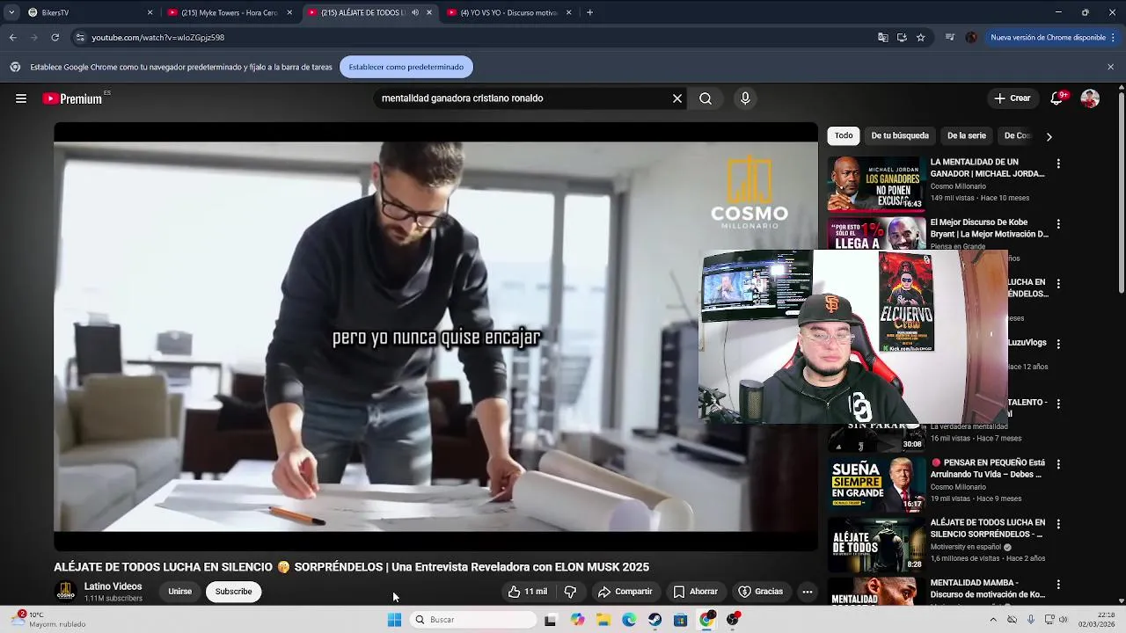Click the Subscribe button
1126x633 pixels.
[x=234, y=592]
